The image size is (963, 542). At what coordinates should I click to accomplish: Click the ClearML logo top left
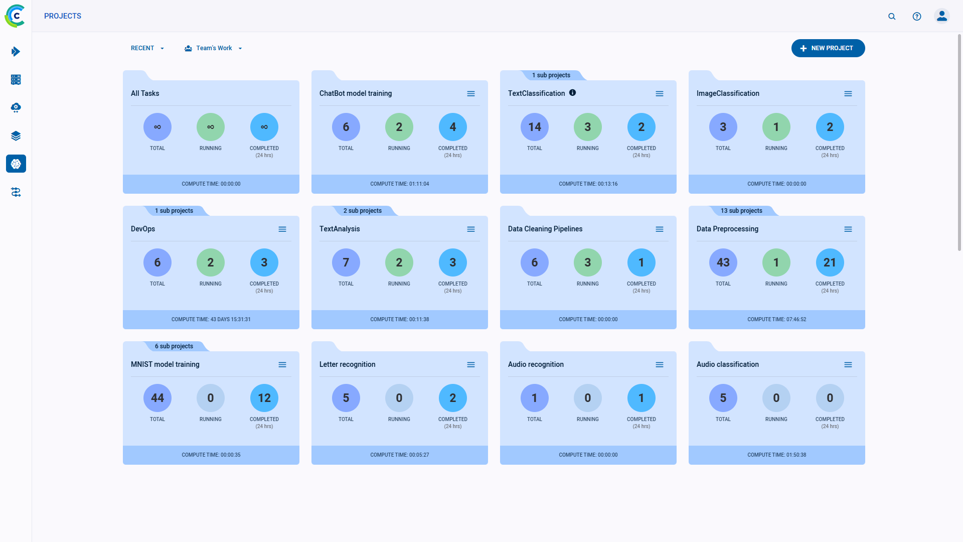[15, 16]
